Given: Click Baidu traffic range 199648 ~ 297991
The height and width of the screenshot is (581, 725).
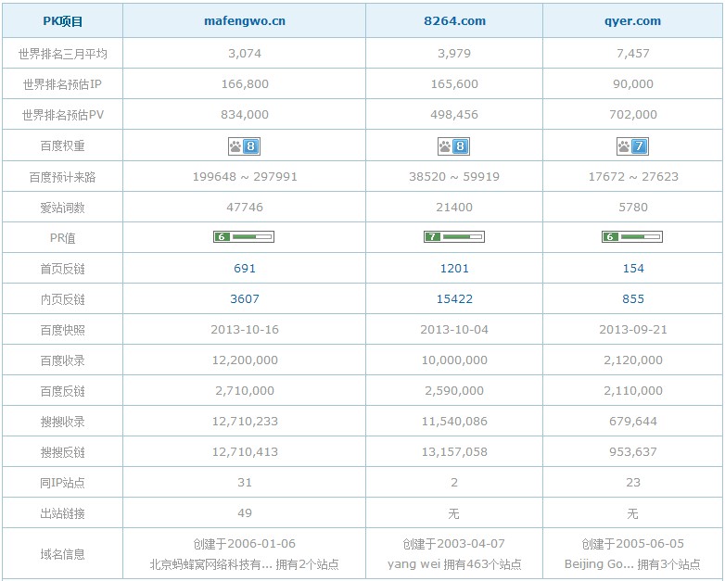Looking at the screenshot, I should tap(245, 177).
